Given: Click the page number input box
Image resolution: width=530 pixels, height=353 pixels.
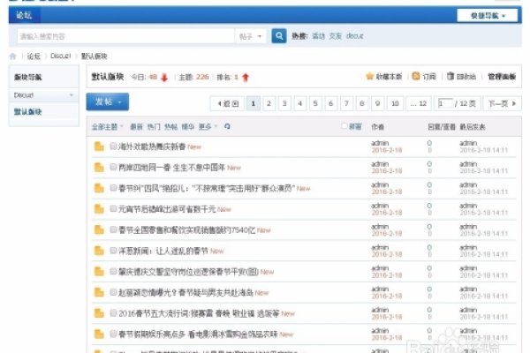Looking at the screenshot, I should [445, 103].
